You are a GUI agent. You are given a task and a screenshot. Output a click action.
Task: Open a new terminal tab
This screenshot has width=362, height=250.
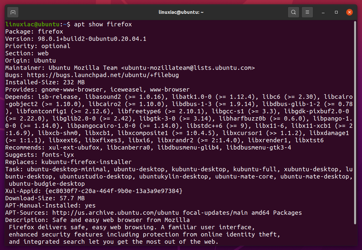click(13, 12)
